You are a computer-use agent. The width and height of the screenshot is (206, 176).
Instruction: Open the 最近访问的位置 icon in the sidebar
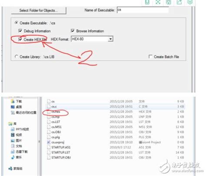(13, 112)
